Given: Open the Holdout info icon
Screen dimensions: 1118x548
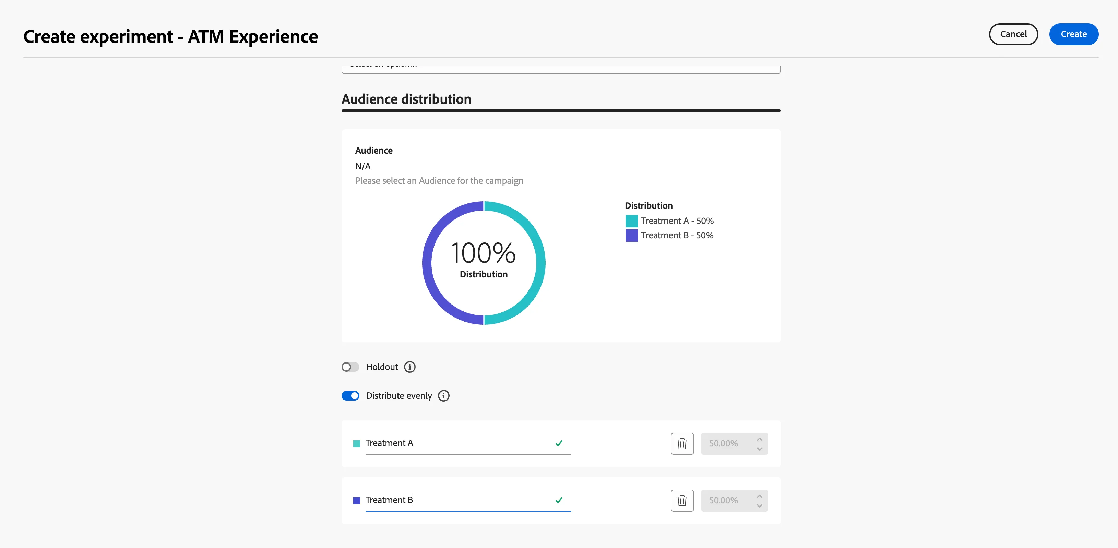Looking at the screenshot, I should (409, 367).
